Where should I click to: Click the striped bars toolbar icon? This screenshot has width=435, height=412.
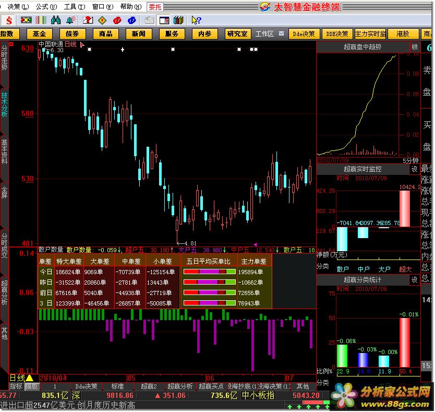point(41,20)
